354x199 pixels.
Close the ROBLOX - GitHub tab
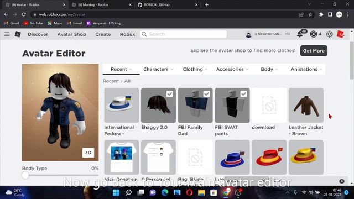click(x=196, y=5)
